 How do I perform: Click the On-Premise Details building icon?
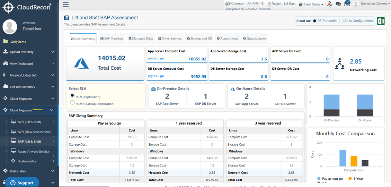coord(153,88)
